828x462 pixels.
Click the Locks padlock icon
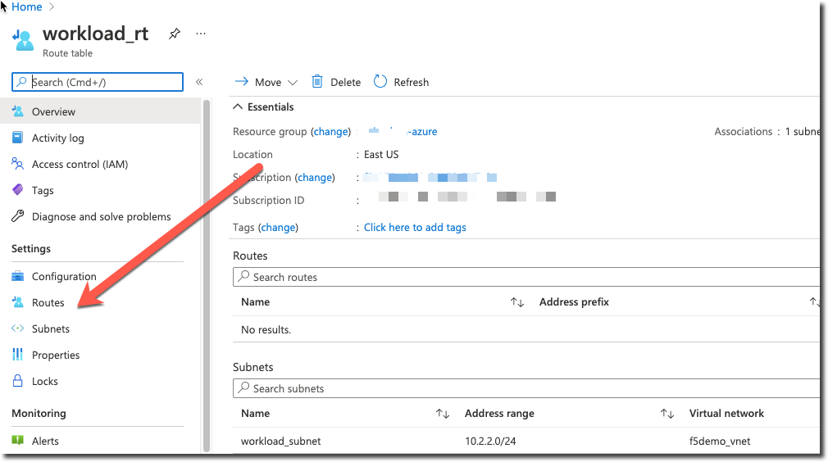pos(18,381)
